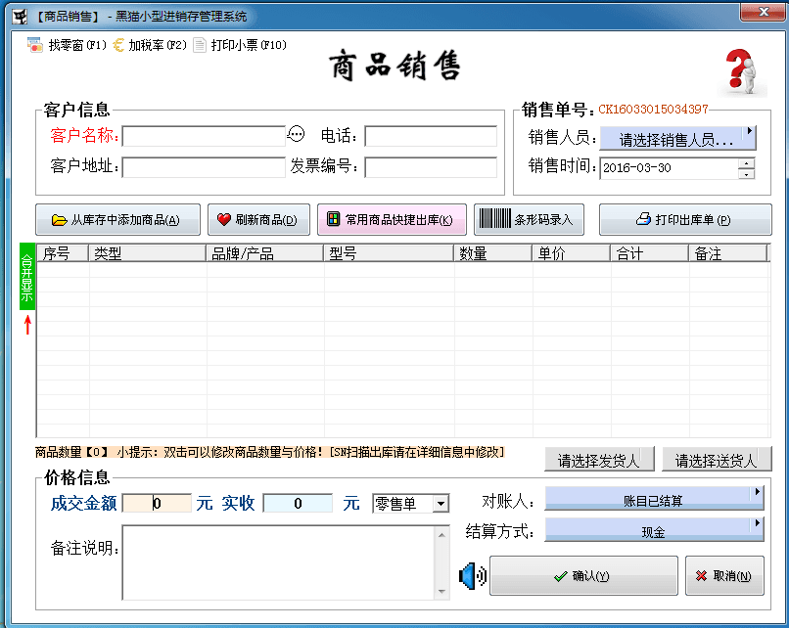
Task: Open 加税率 (F2) coin icon
Action: click(x=119, y=45)
